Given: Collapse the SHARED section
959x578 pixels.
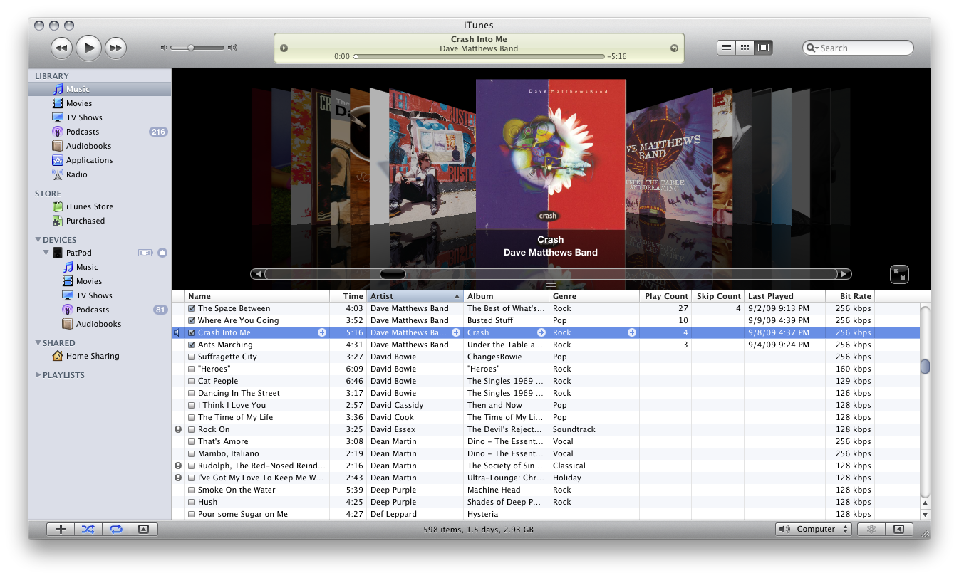Looking at the screenshot, I should point(38,343).
